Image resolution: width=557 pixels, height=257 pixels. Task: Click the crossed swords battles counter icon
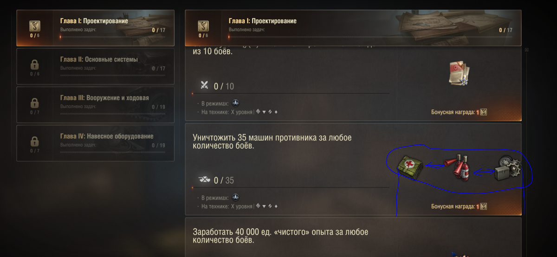[205, 85]
